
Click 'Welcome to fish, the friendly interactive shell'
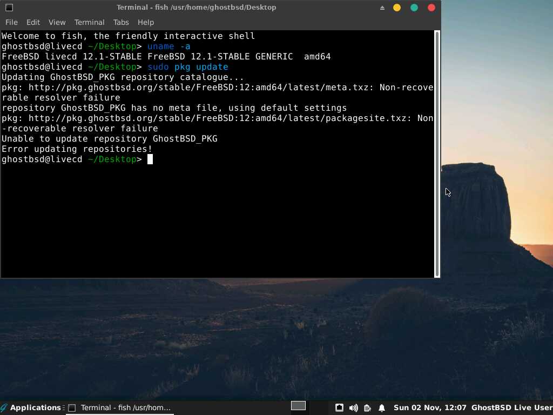[128, 36]
